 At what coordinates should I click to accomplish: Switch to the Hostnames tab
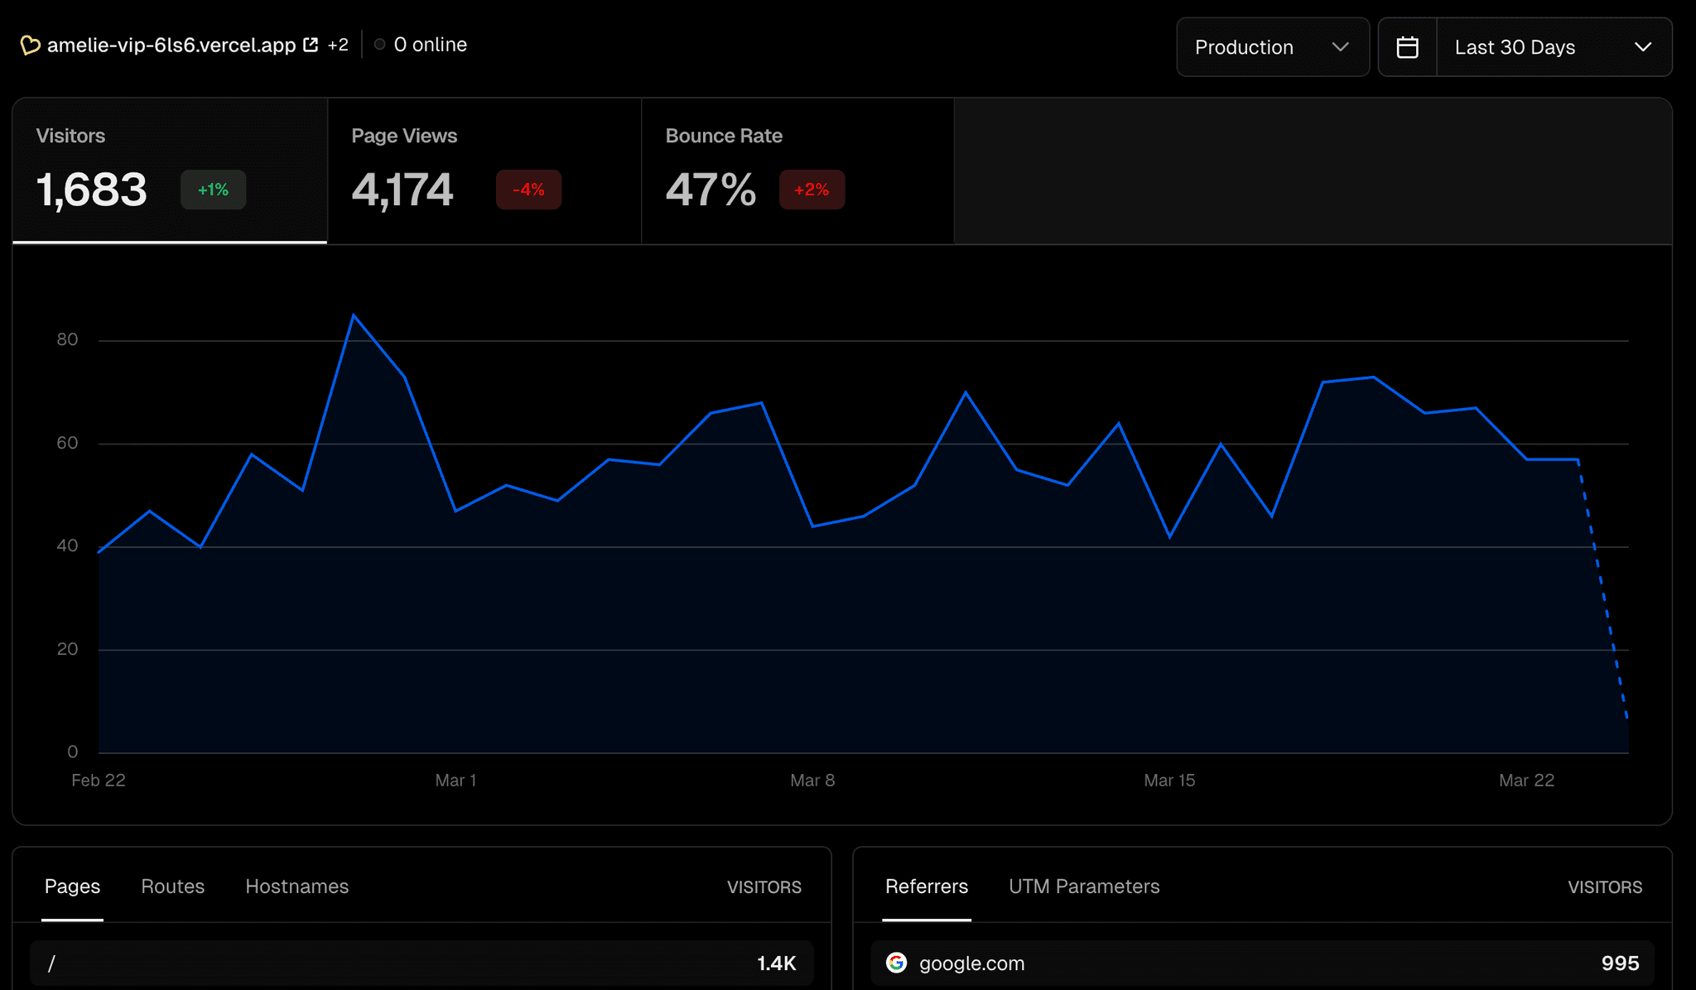[296, 887]
